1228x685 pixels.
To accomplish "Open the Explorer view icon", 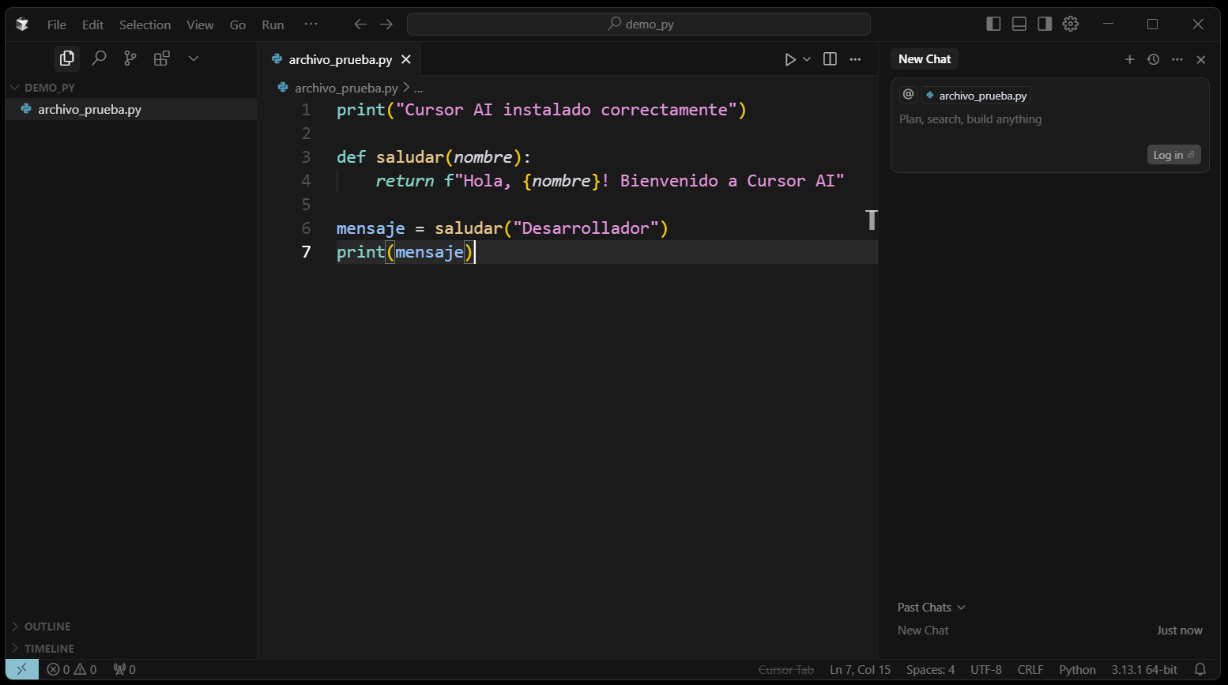I will (x=67, y=58).
